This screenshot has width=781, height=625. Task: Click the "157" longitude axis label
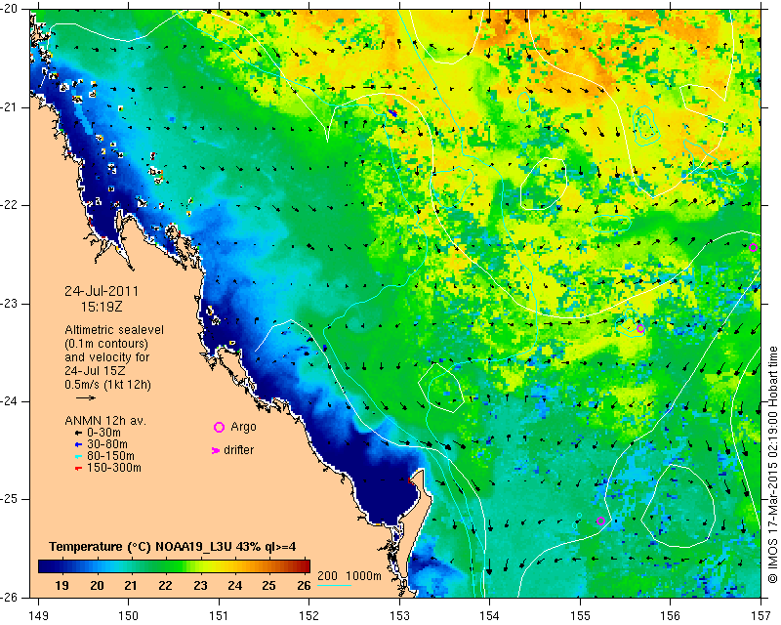[761, 616]
